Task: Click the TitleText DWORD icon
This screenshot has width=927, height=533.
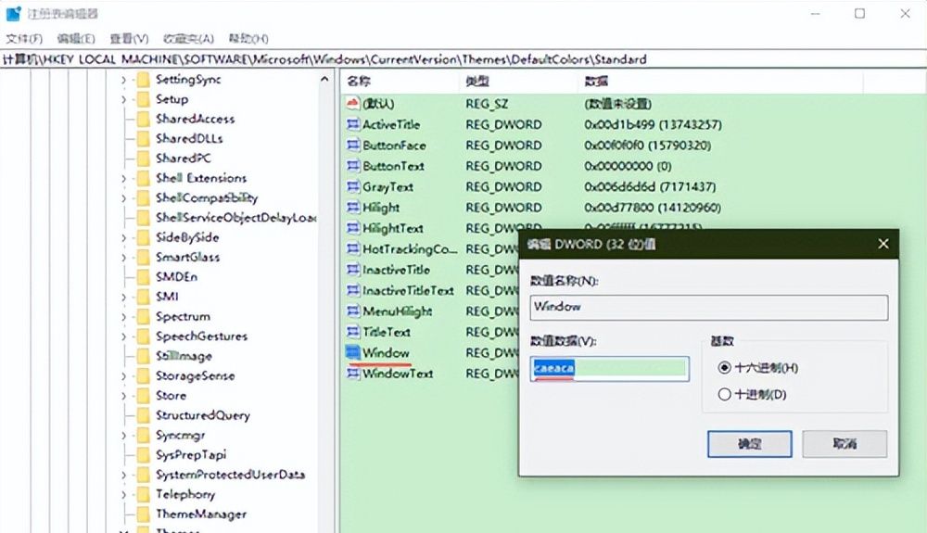Action: click(x=353, y=332)
